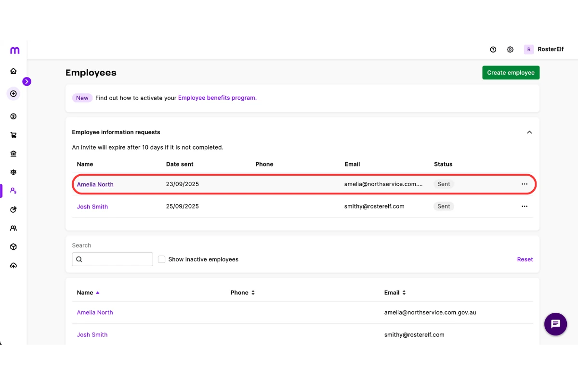Toggle Show inactive employees checkbox
This screenshot has height=385, width=578.
162,259
